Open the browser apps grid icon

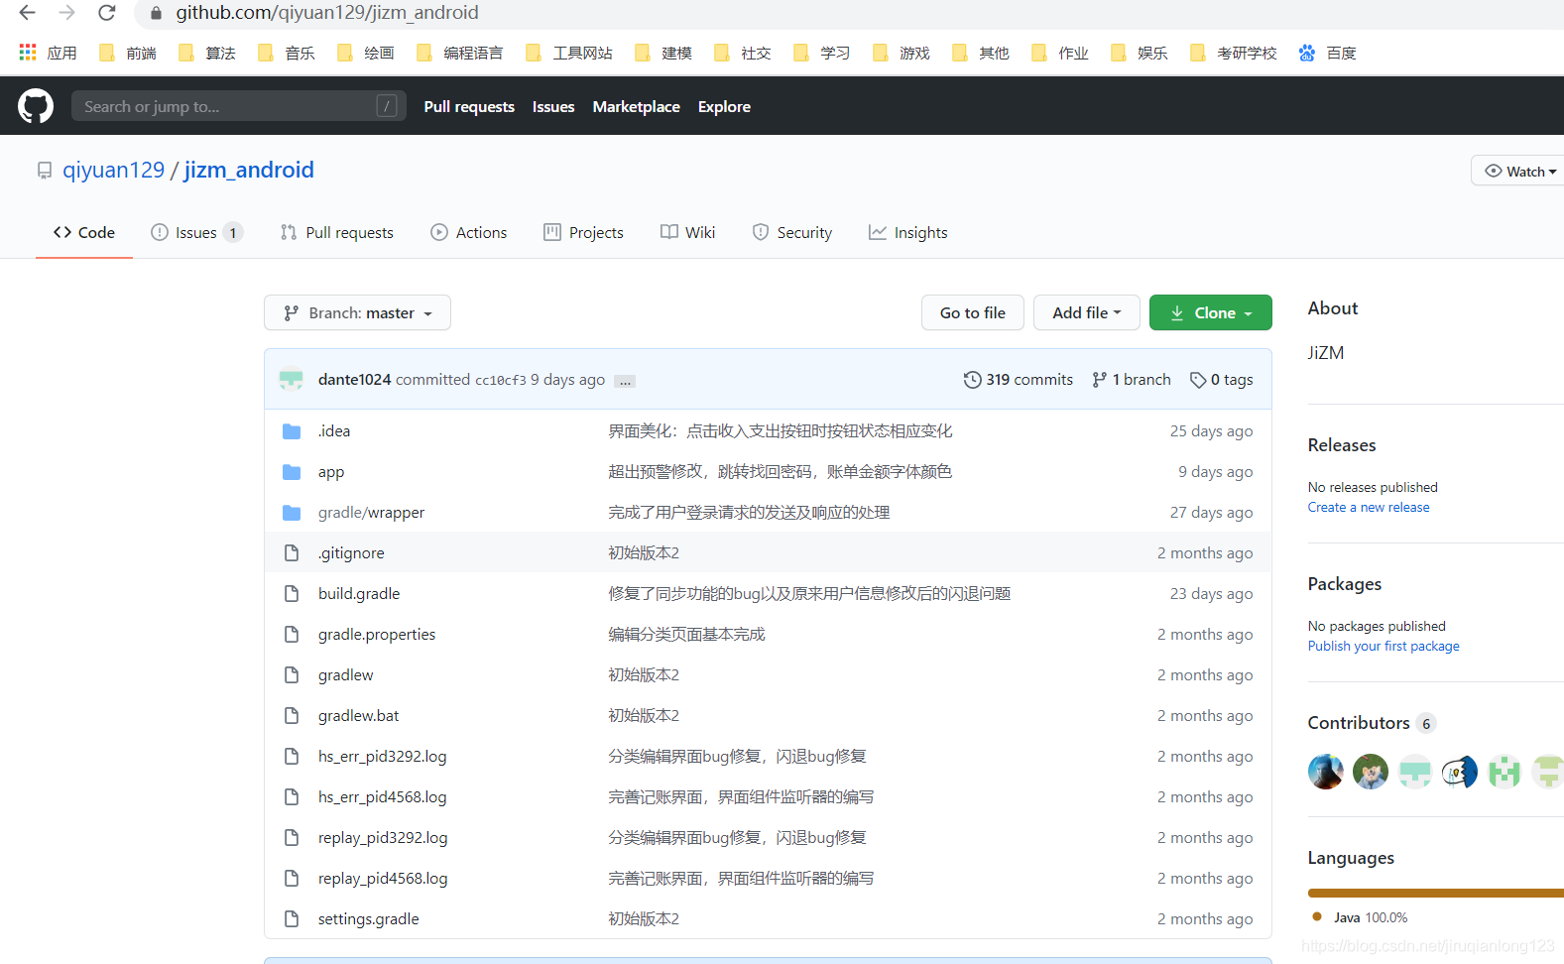(28, 52)
